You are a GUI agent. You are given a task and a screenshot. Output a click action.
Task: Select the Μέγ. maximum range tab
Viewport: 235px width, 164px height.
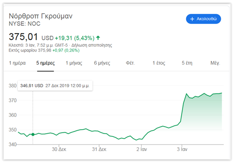(x=216, y=63)
